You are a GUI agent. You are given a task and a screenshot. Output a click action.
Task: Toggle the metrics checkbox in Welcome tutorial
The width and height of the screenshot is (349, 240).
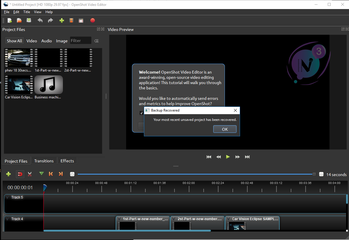141,113
